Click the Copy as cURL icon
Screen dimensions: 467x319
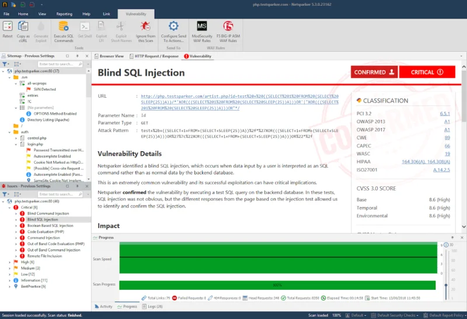[23, 26]
